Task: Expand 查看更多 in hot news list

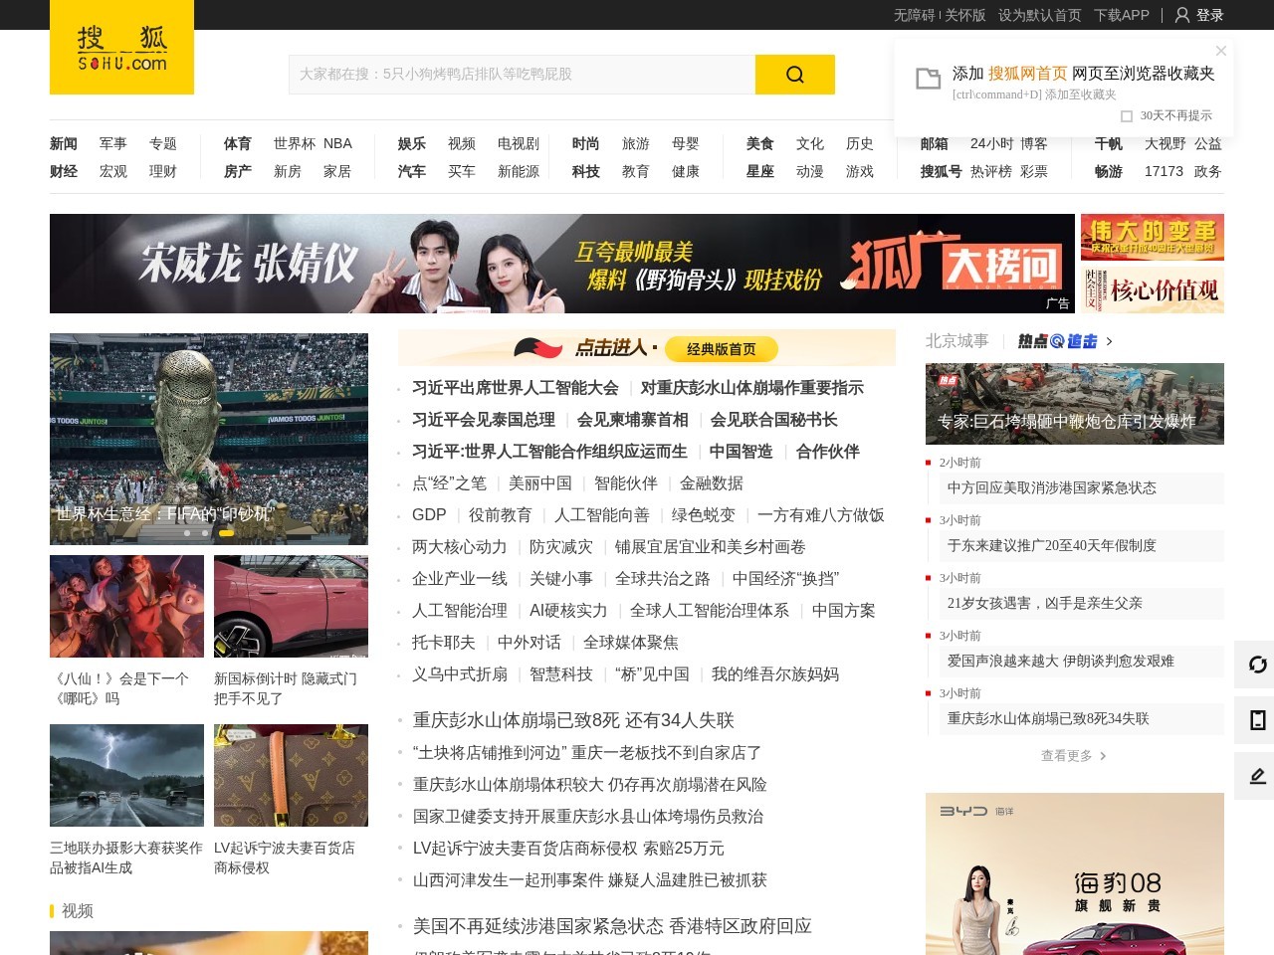Action: [1073, 756]
